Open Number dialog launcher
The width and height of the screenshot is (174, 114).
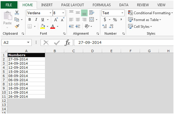(123, 34)
